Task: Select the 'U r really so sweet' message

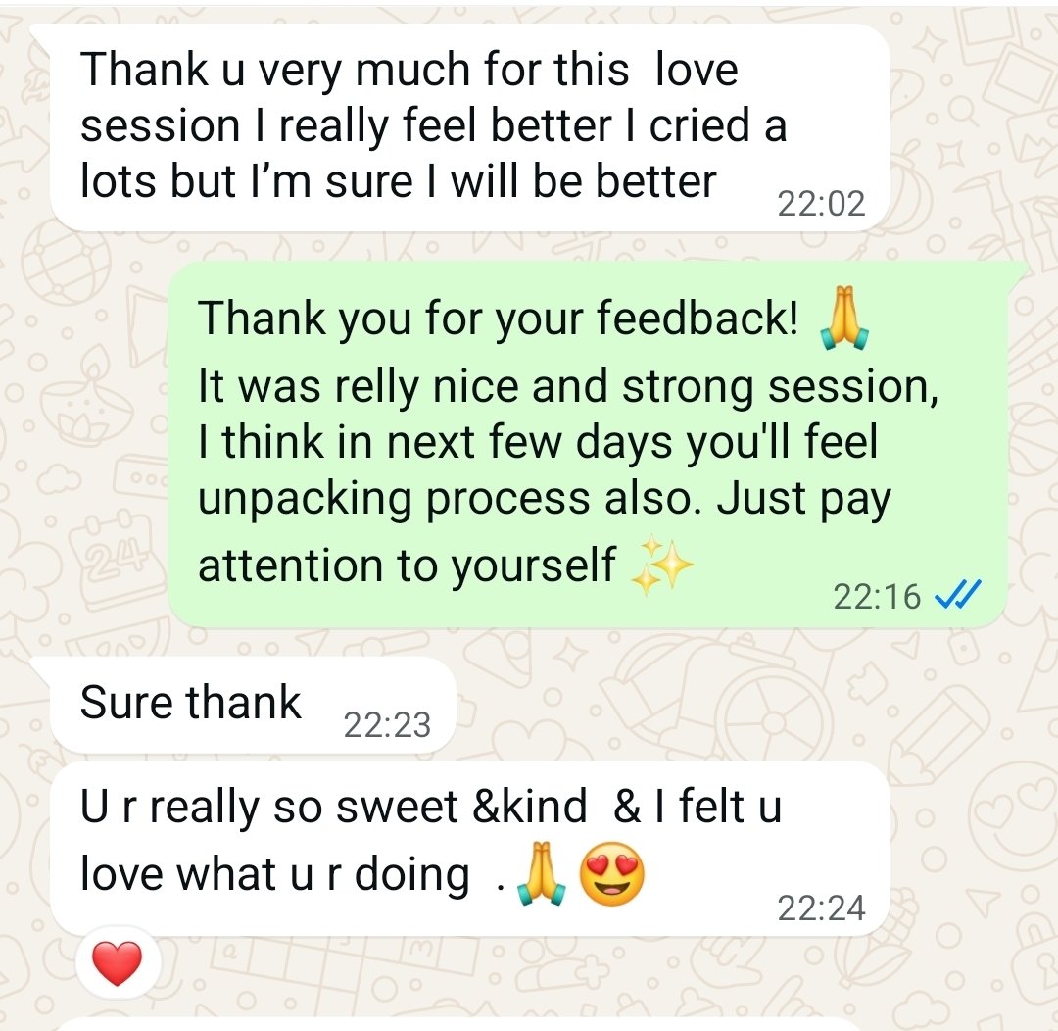Action: pyautogui.click(x=469, y=849)
